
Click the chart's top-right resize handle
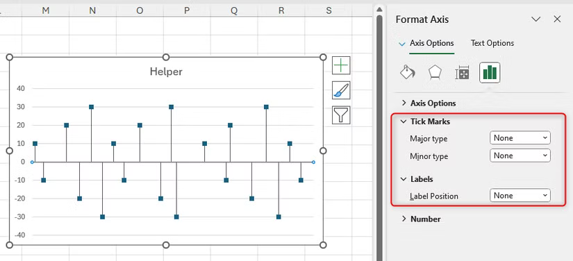(323, 57)
